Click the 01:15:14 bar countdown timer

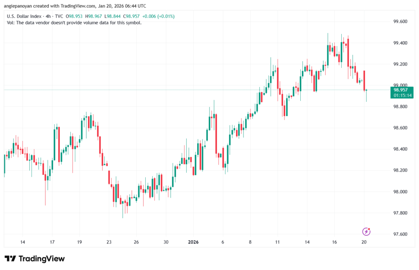[402, 95]
